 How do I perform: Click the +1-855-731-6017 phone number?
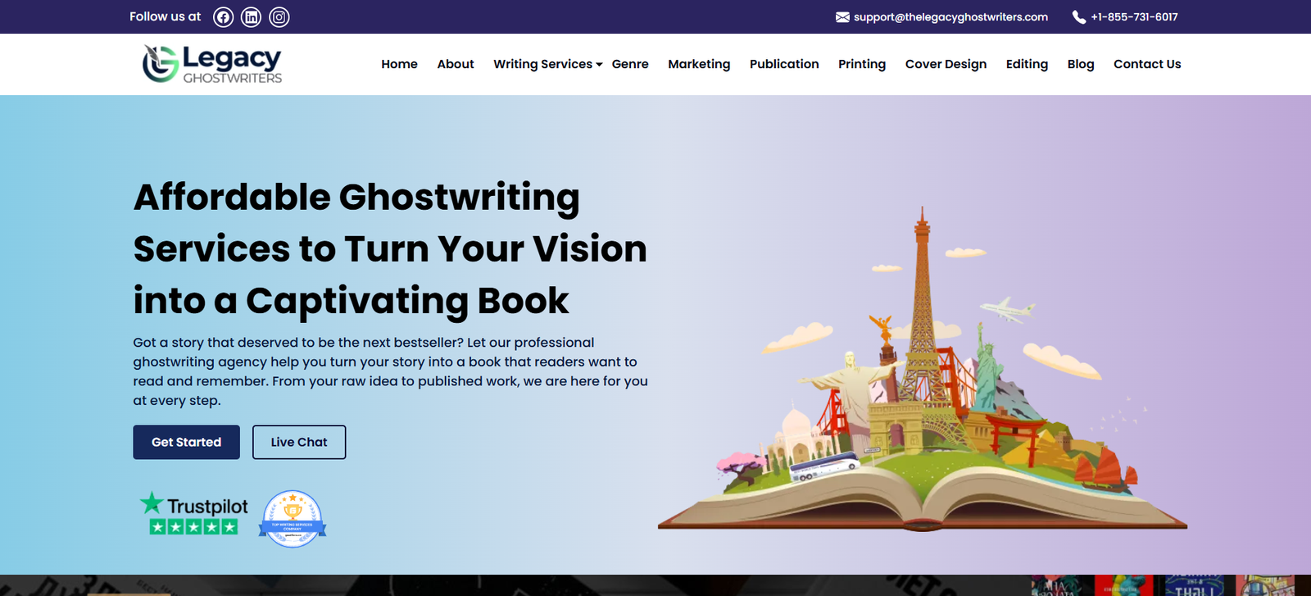(x=1134, y=17)
